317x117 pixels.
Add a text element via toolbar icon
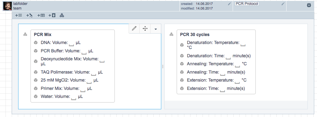[x=18, y=15]
